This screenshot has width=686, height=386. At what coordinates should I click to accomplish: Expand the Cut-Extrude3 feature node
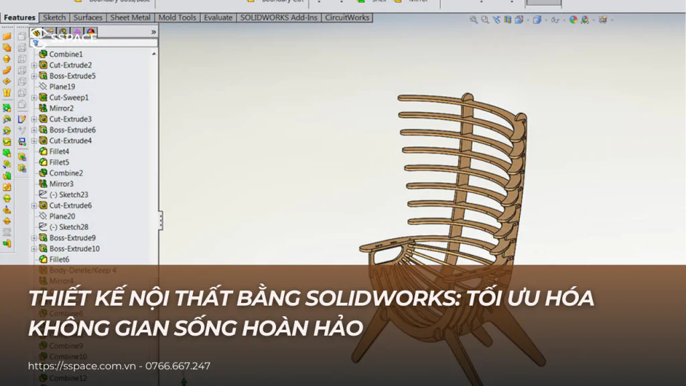point(34,119)
